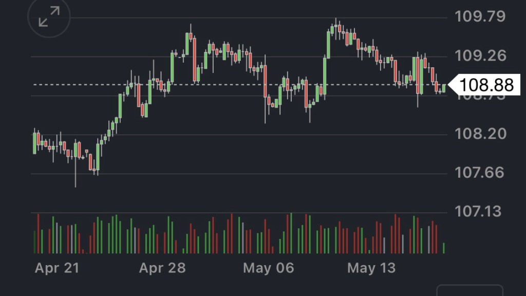Image resolution: width=526 pixels, height=296 pixels.
Task: Click the May 06 date label
Action: [268, 268]
